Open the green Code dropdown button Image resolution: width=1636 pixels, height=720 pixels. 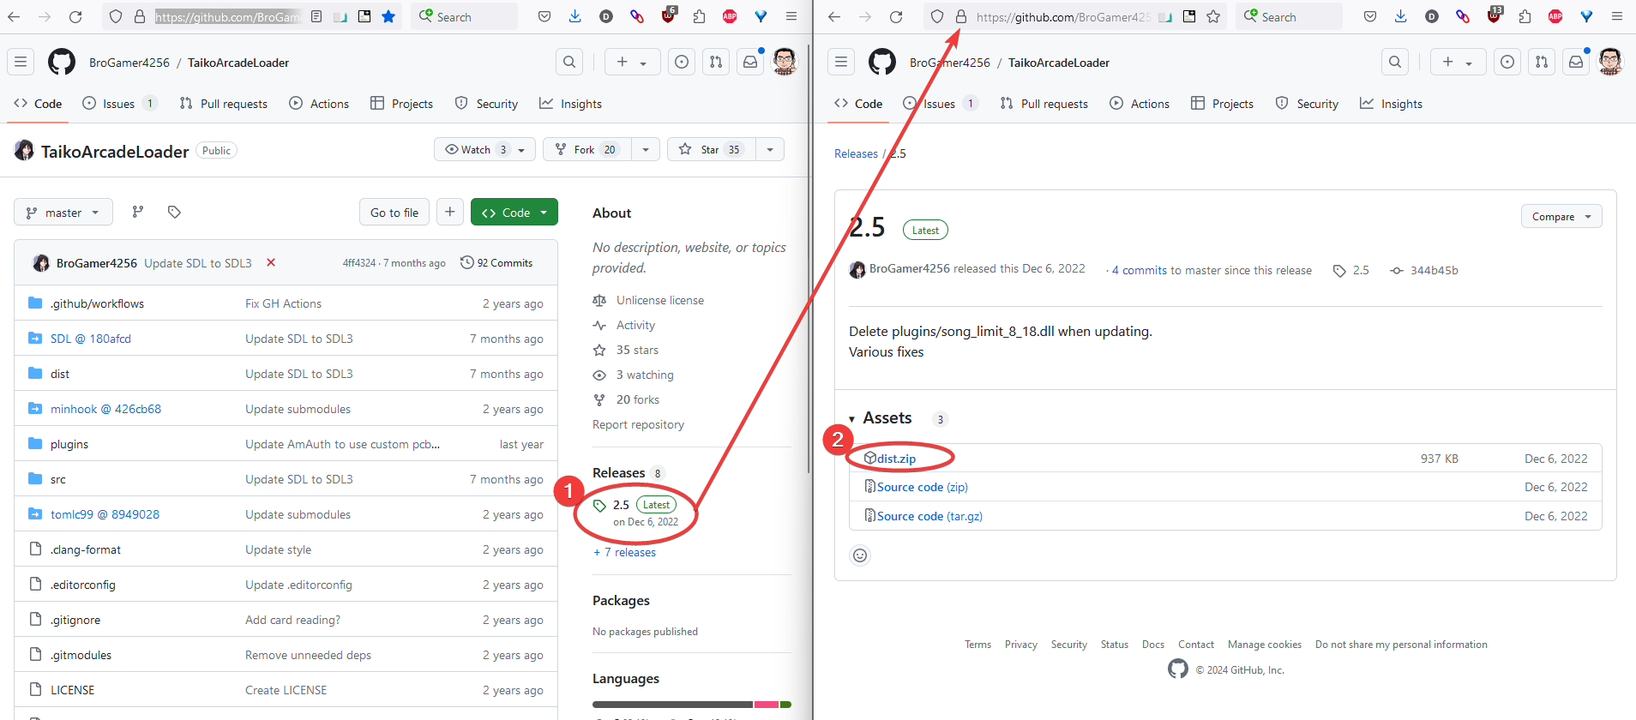click(x=514, y=212)
